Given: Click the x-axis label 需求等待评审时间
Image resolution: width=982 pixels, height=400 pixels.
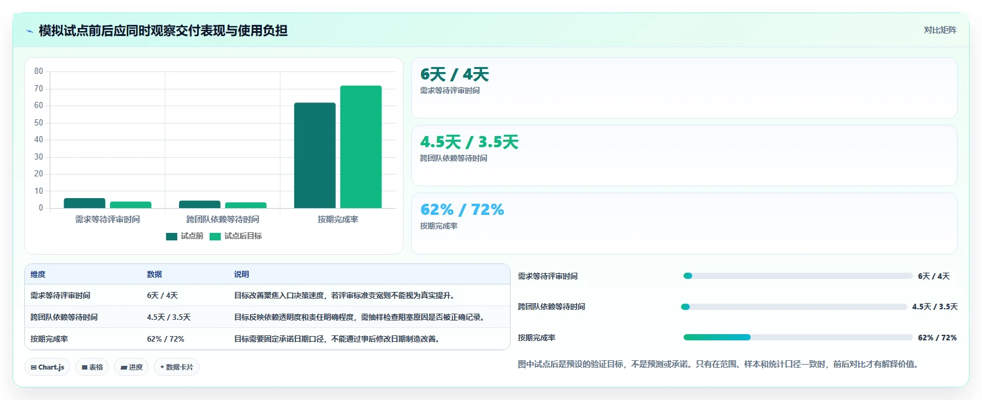Looking at the screenshot, I should [108, 220].
